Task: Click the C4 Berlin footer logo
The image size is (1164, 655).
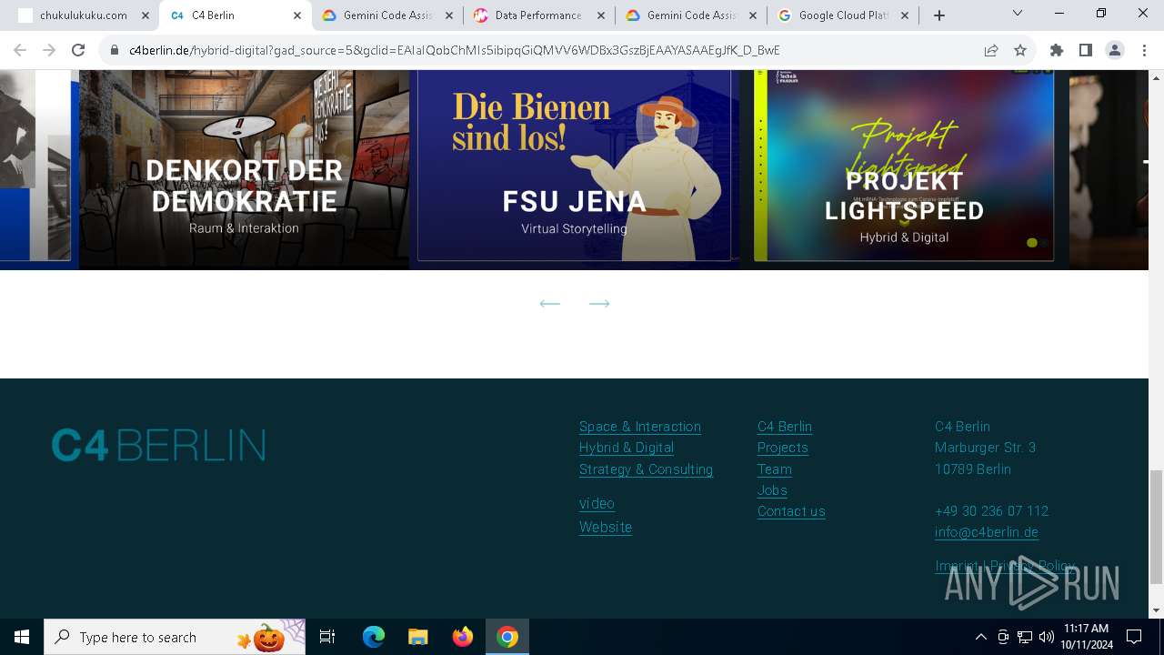Action: tap(158, 446)
